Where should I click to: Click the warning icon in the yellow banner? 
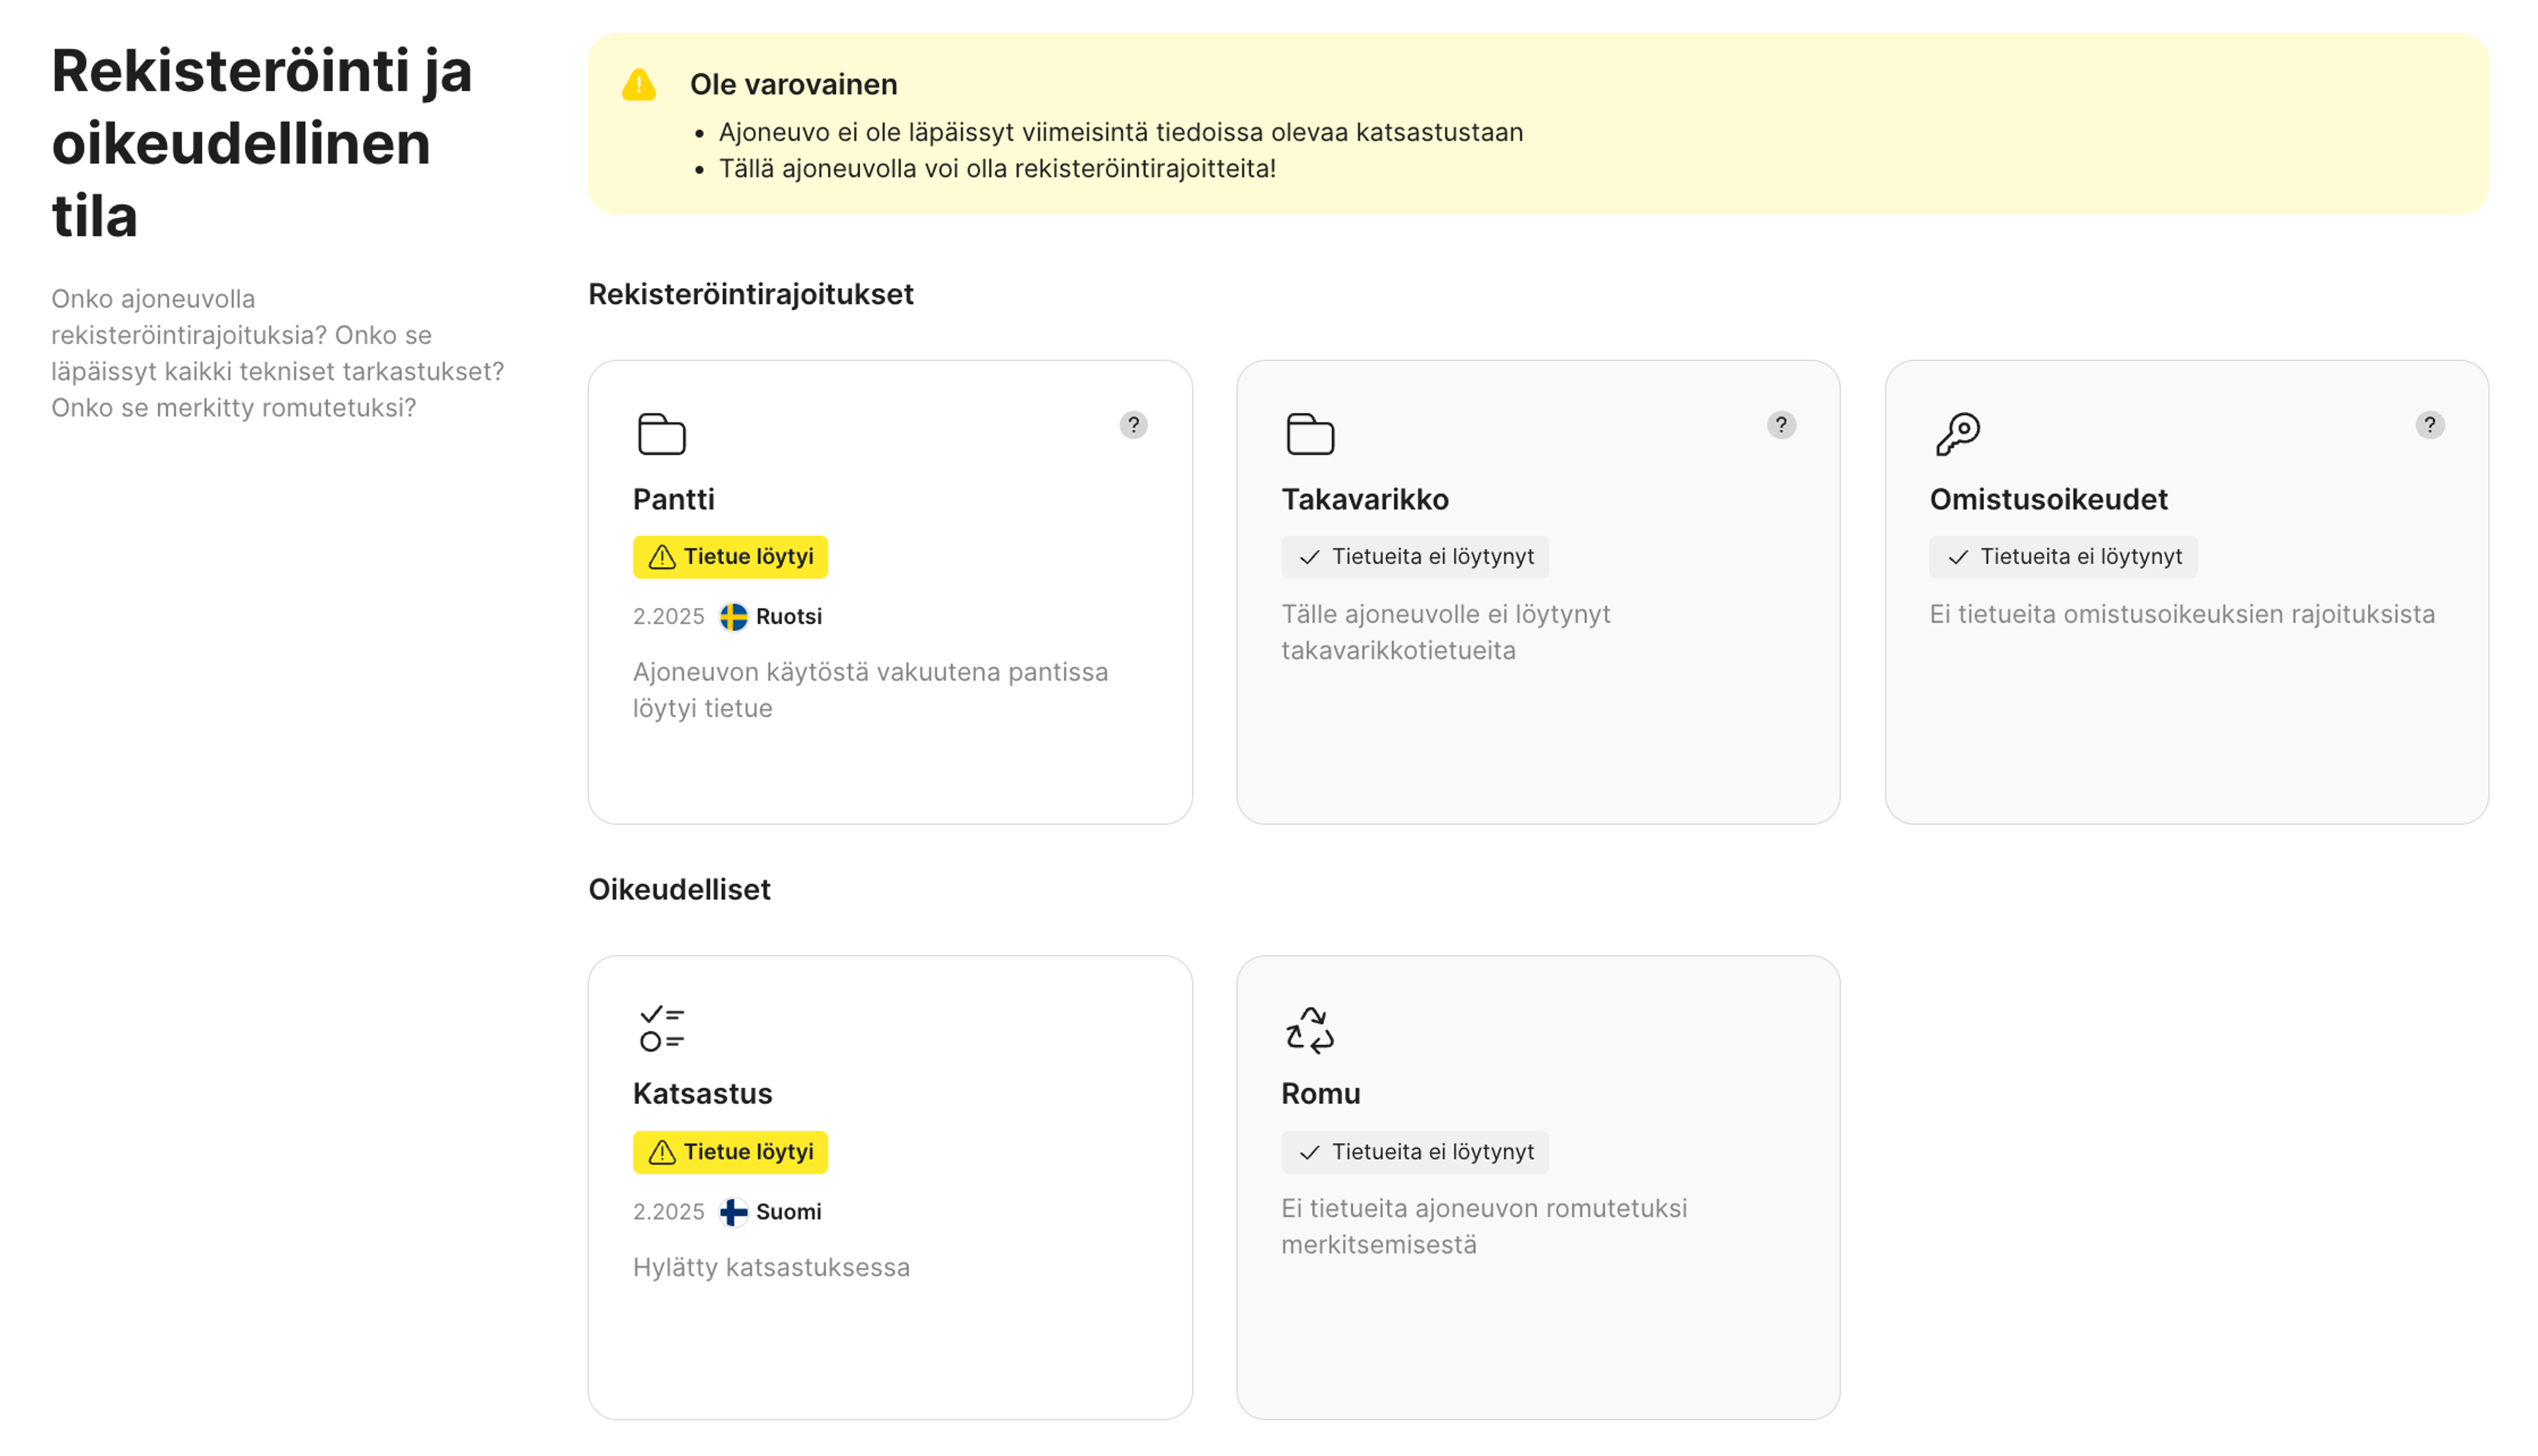(x=638, y=84)
